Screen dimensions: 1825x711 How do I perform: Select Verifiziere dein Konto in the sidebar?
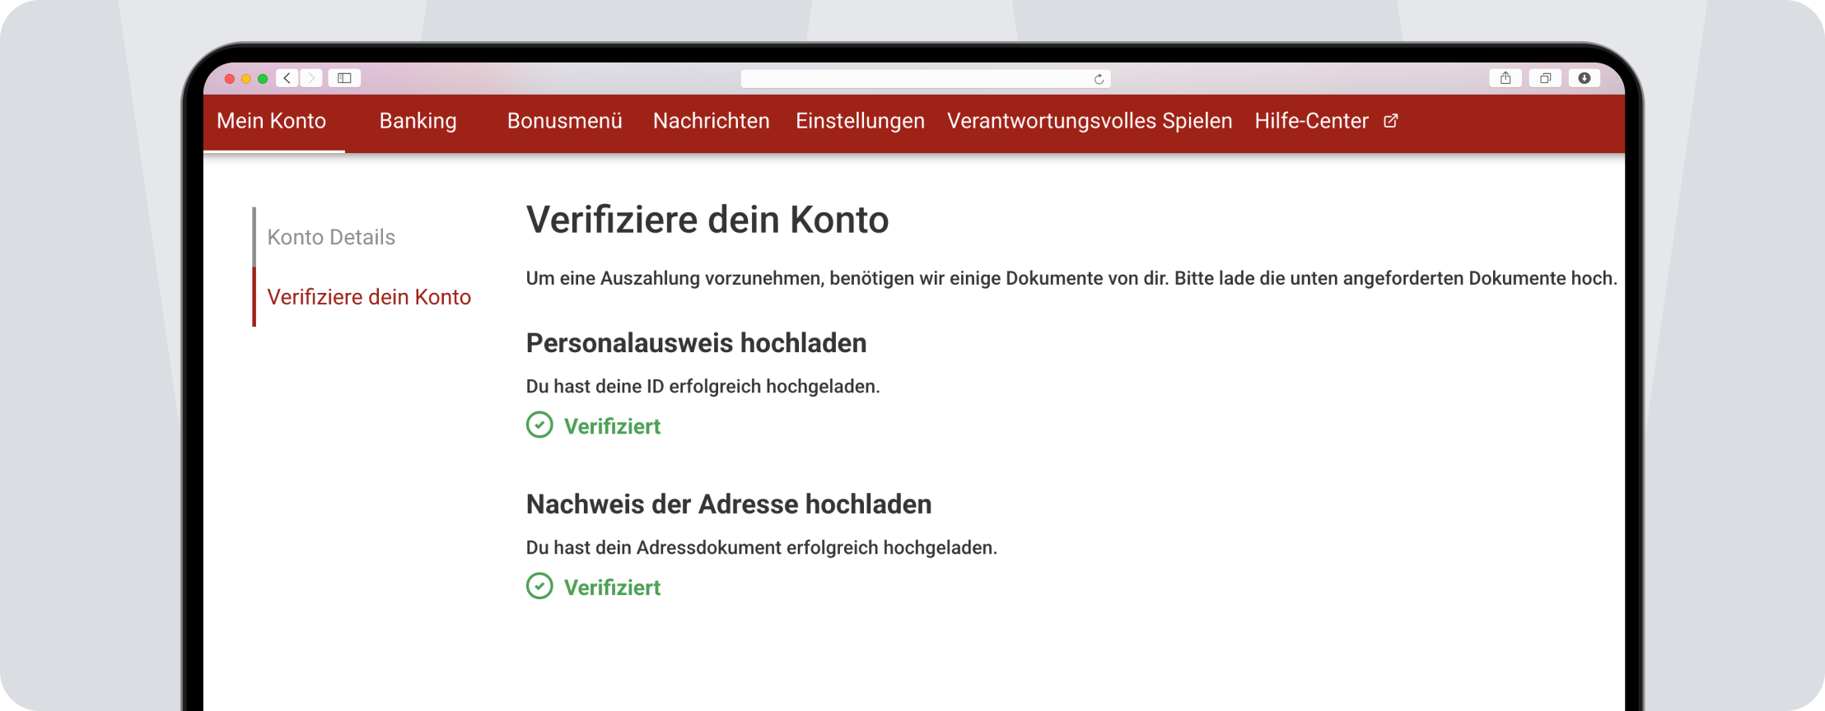369,297
